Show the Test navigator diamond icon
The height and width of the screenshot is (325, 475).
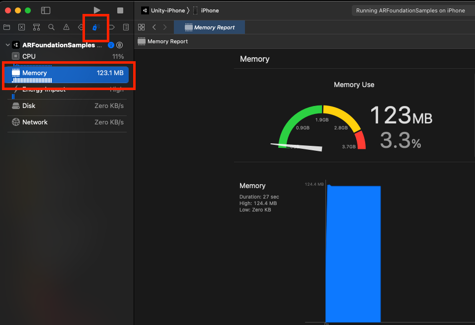[81, 27]
